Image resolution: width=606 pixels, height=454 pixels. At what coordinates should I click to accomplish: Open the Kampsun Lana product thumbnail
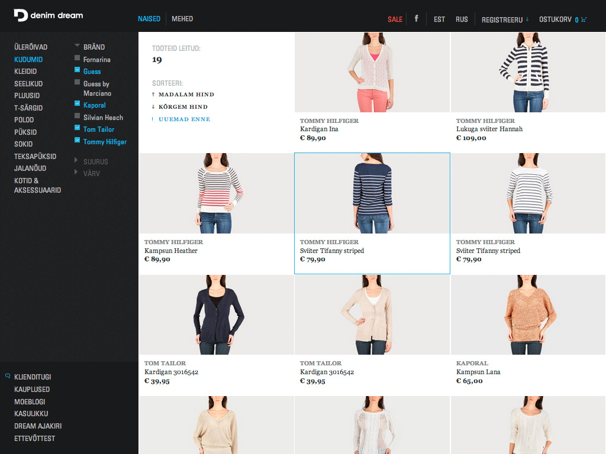(528, 315)
